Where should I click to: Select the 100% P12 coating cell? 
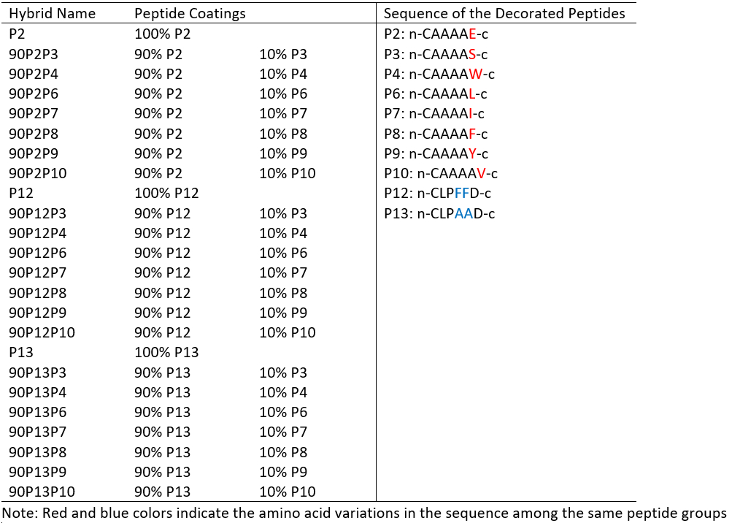tap(166, 194)
